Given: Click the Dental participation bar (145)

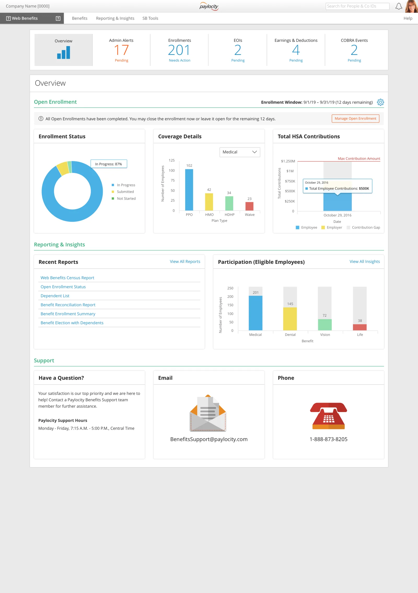Looking at the screenshot, I should pos(290,319).
